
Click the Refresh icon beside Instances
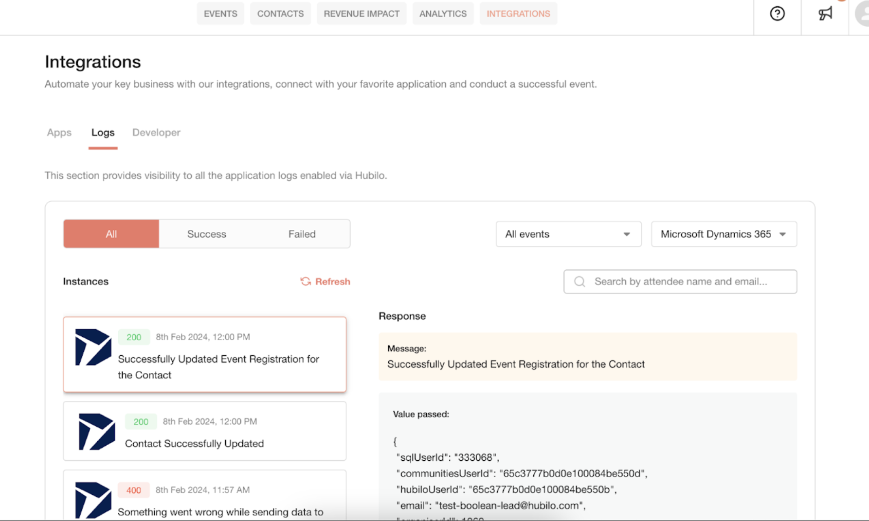coord(306,281)
